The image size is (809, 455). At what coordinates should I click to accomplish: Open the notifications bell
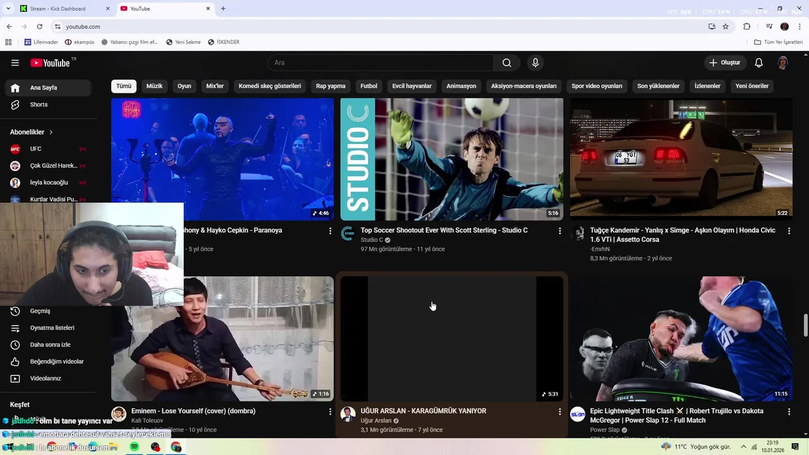click(759, 63)
